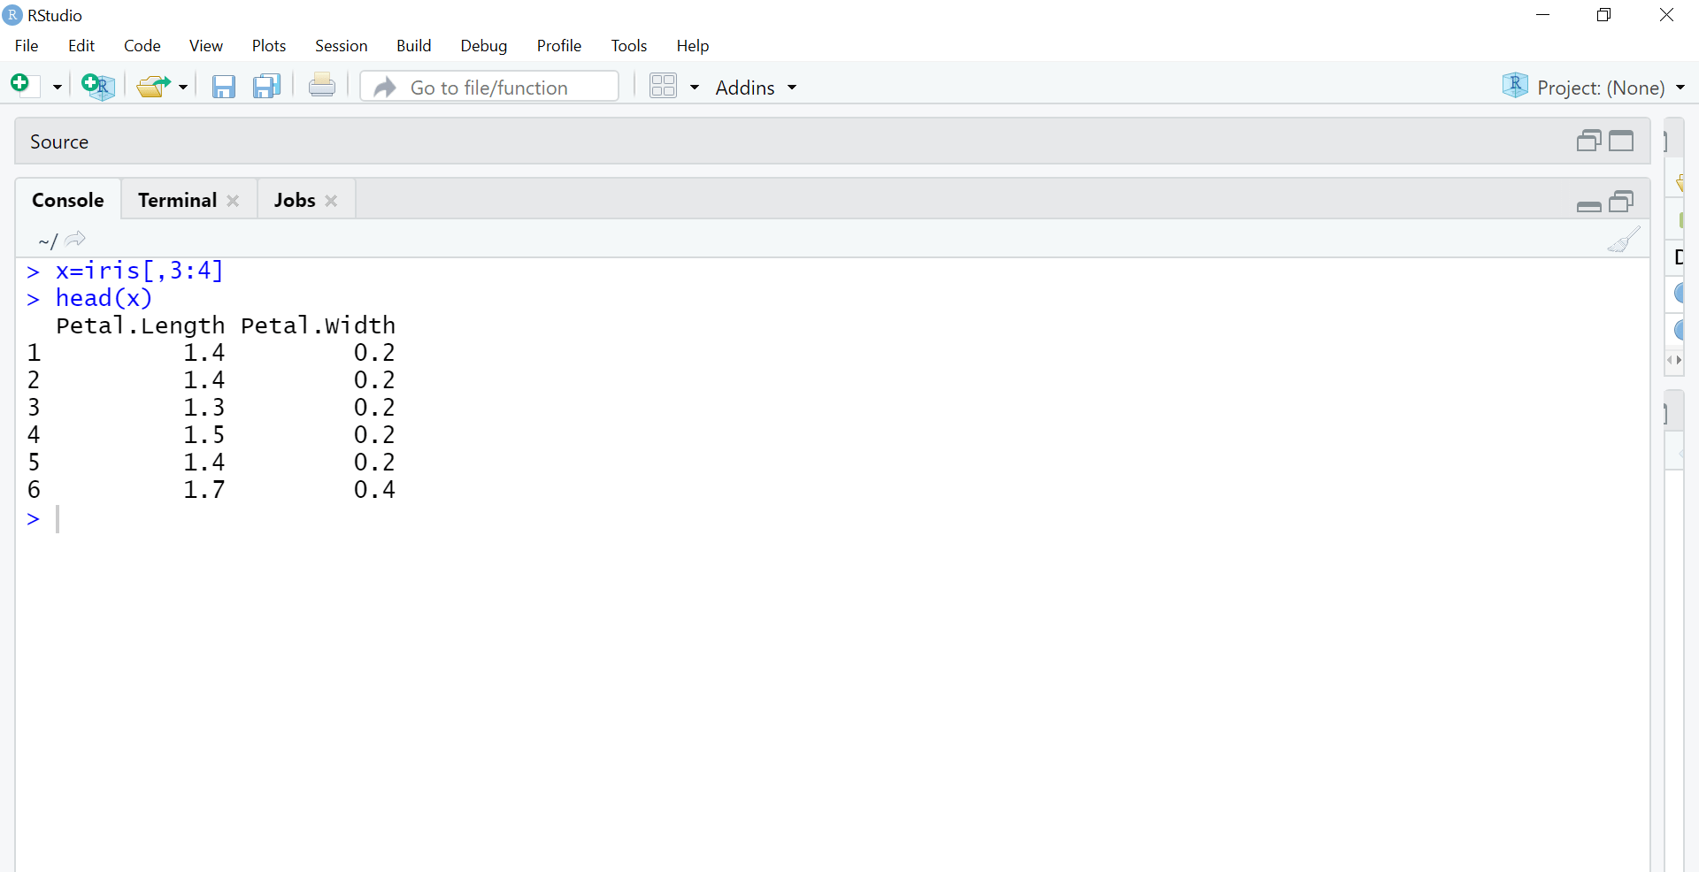Open the Build menu
Screen dimensions: 1699x872
[414, 46]
